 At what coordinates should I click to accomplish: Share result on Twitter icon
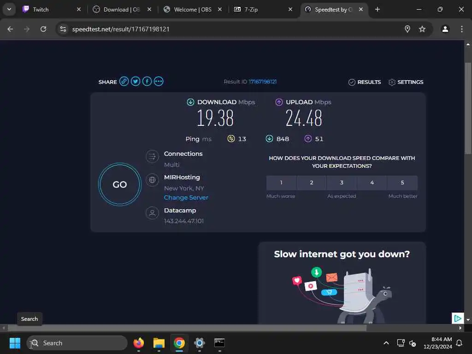coord(136,81)
